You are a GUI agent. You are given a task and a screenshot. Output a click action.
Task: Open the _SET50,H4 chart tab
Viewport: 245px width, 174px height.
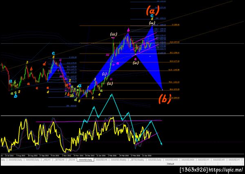pos(59,160)
